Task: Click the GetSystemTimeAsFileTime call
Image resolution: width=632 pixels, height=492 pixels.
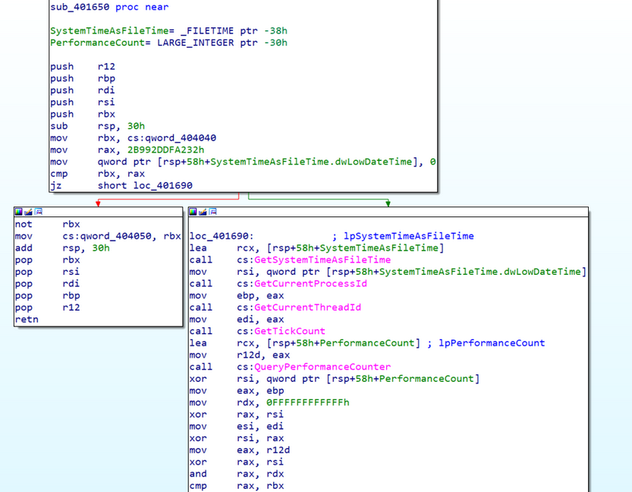Action: [322, 260]
